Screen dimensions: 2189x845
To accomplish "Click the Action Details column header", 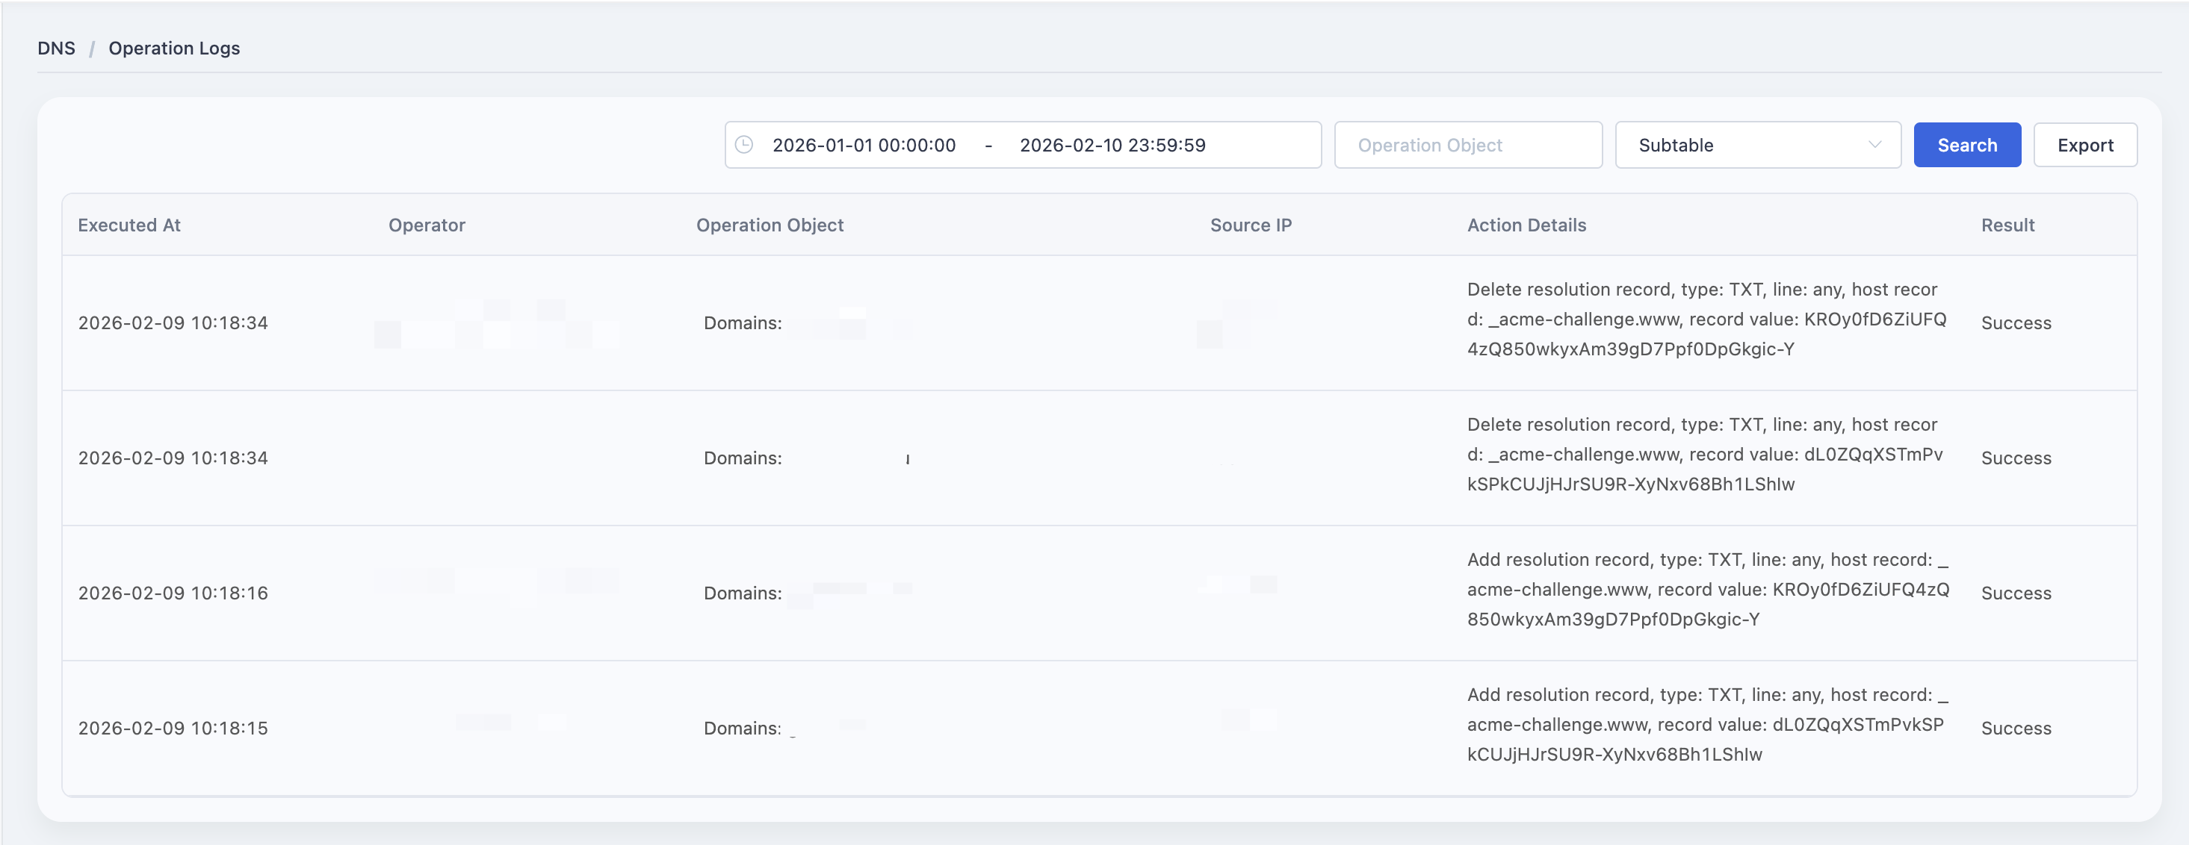I will pos(1526,225).
